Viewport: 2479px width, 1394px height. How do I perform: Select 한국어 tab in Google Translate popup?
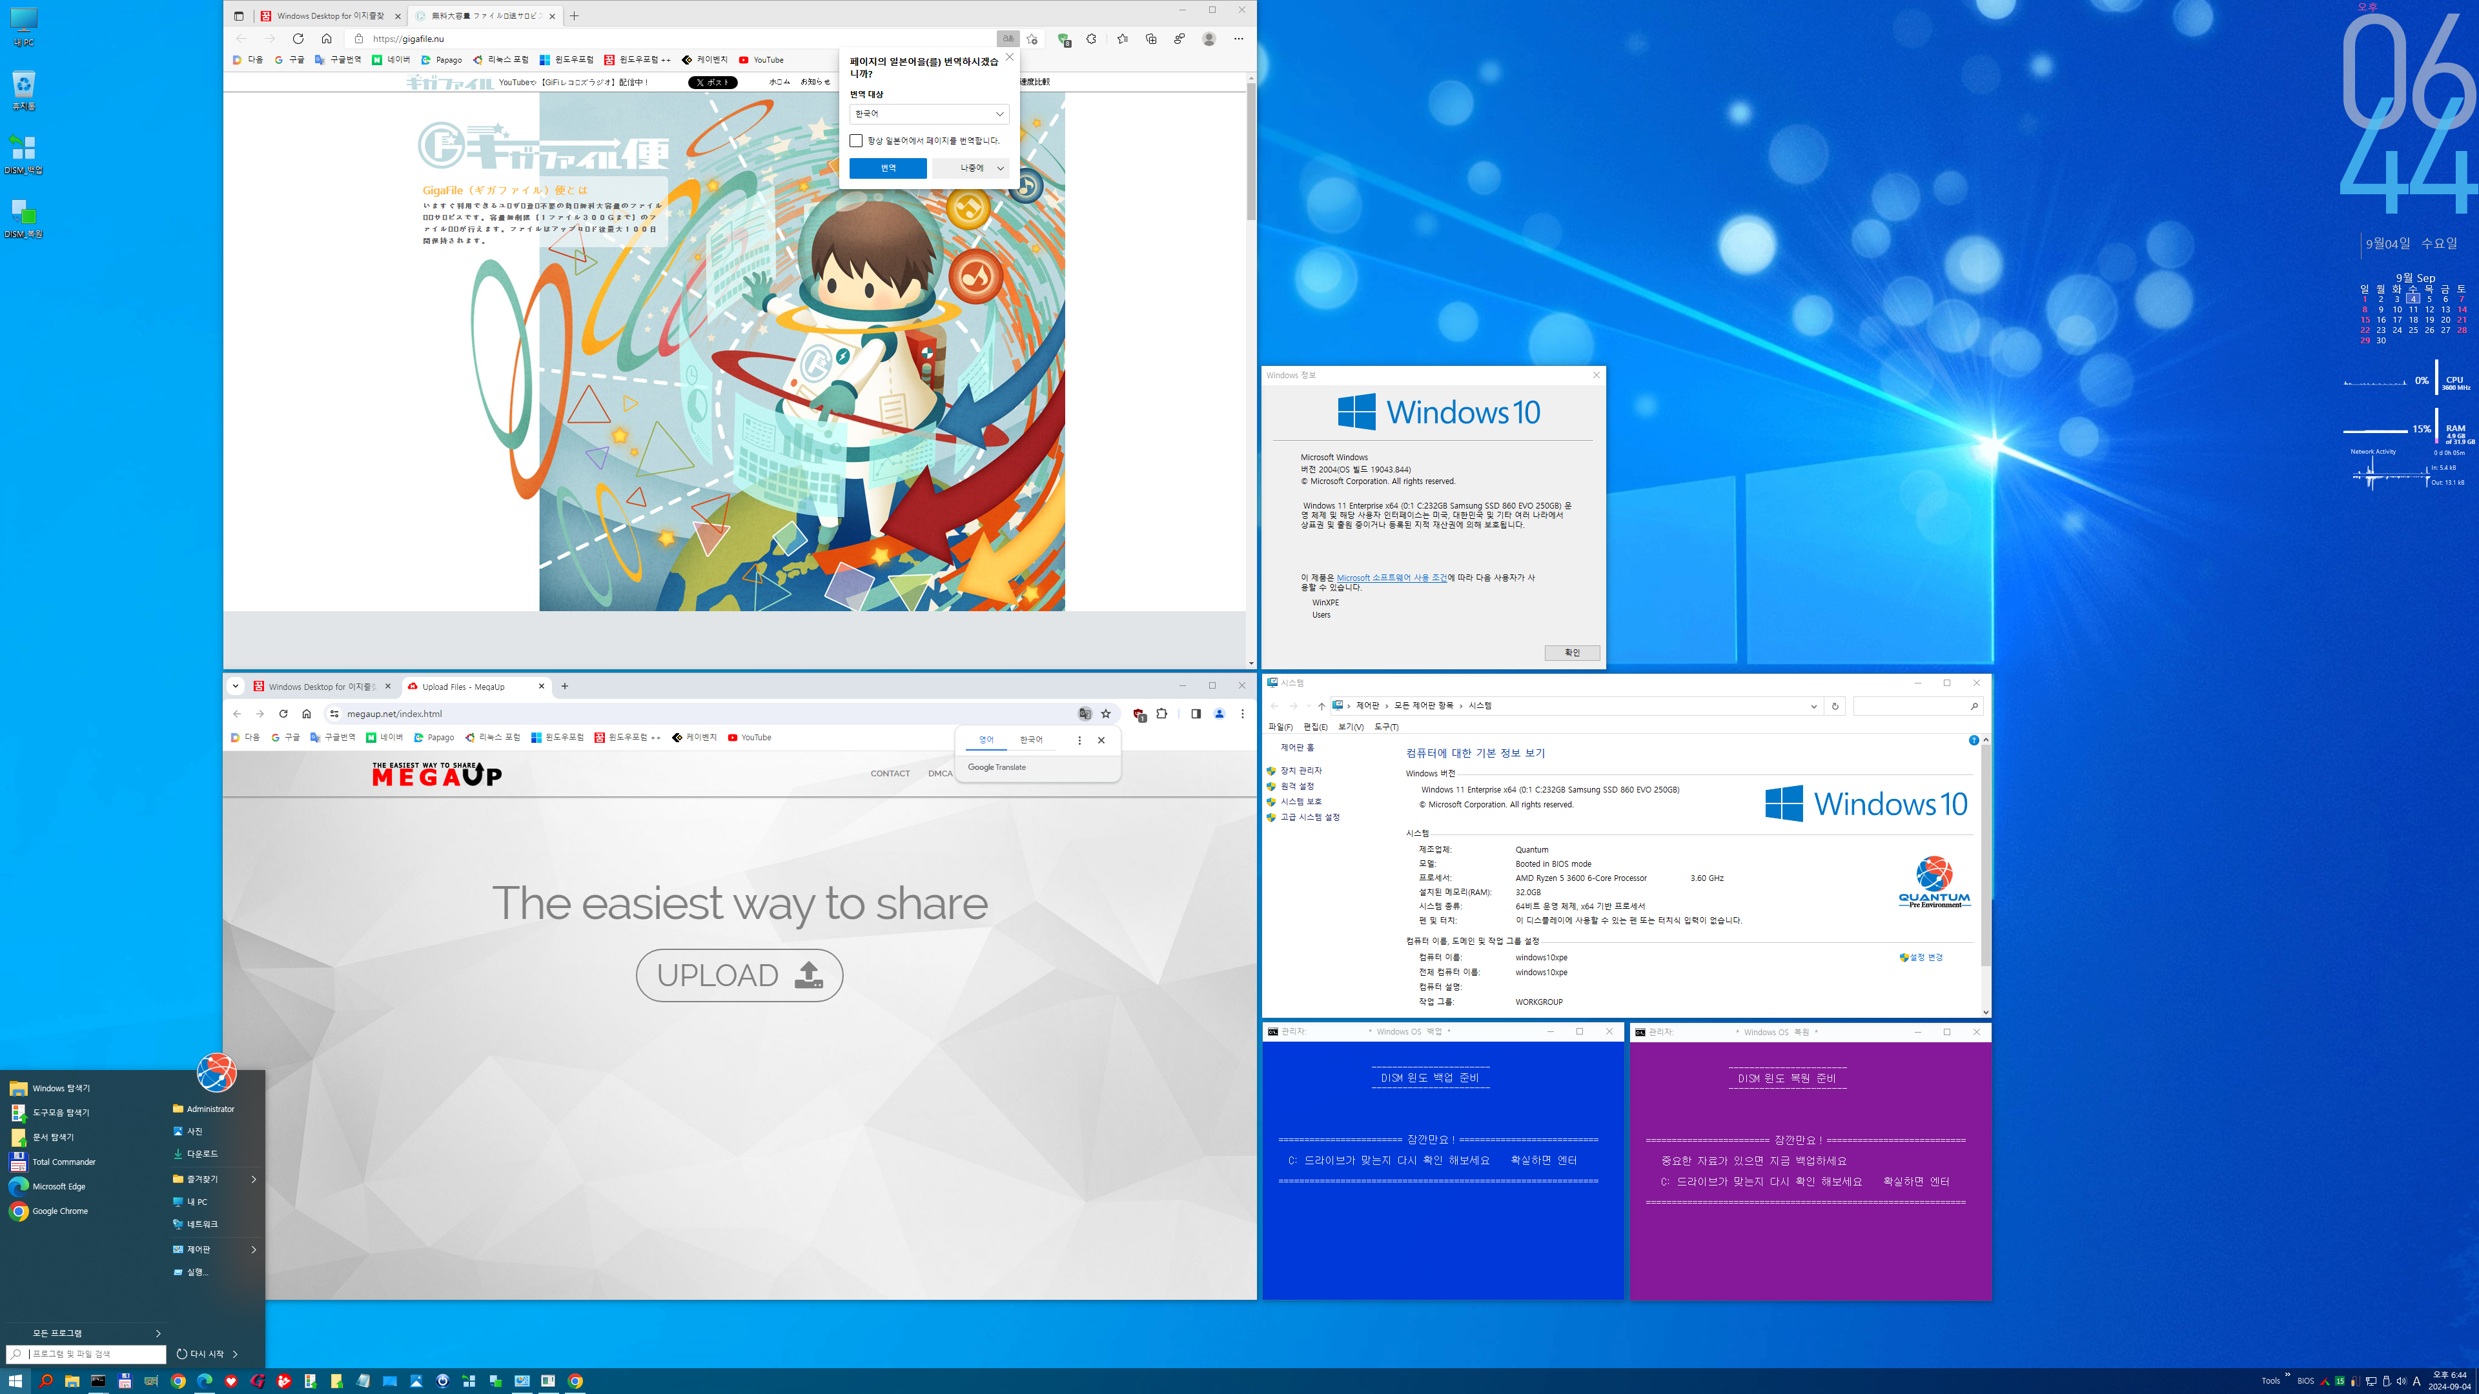pos(1031,740)
